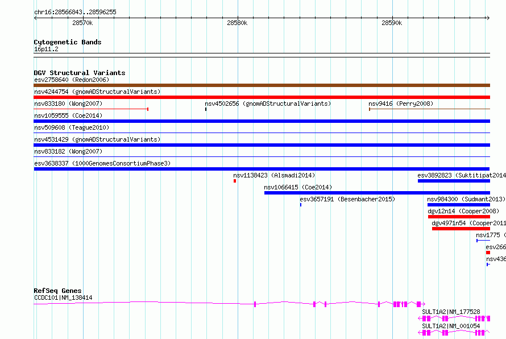This screenshot has width=506, height=339.
Task: Select label esv3638337 (1000GenomesConsortiumPhase3)
Action: tap(102, 163)
